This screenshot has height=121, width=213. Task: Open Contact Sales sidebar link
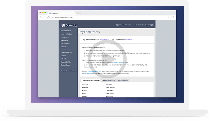[65, 65]
